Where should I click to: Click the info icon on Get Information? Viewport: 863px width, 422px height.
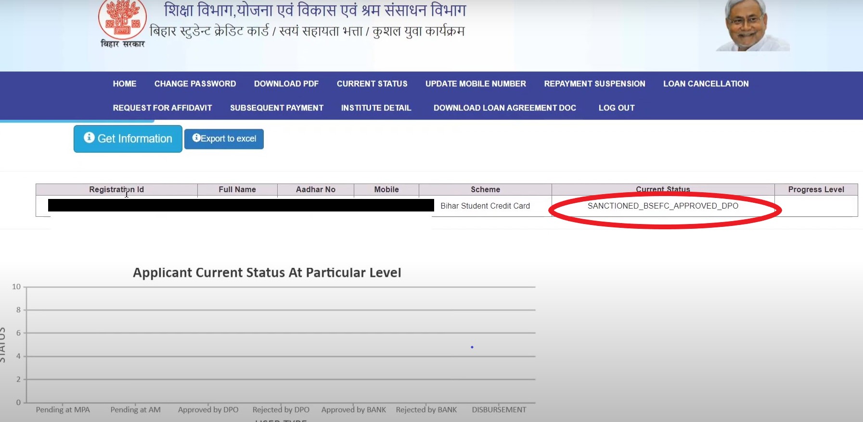pos(89,138)
